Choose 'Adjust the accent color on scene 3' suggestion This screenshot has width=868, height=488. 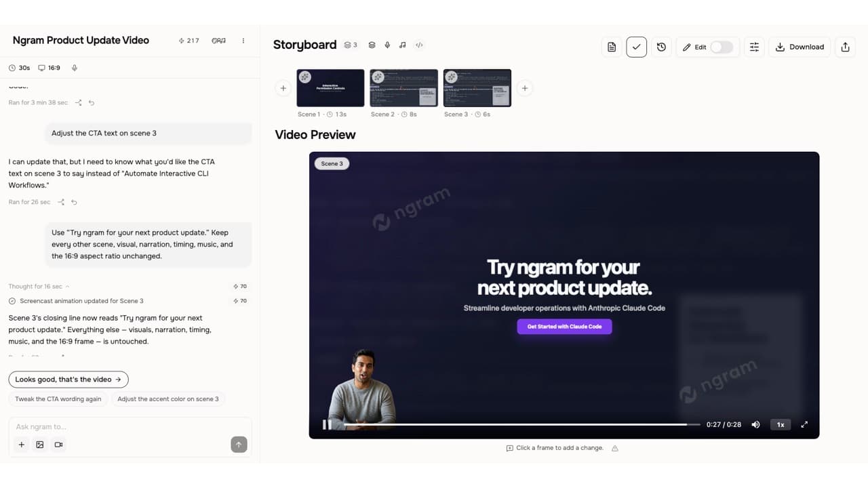(168, 399)
